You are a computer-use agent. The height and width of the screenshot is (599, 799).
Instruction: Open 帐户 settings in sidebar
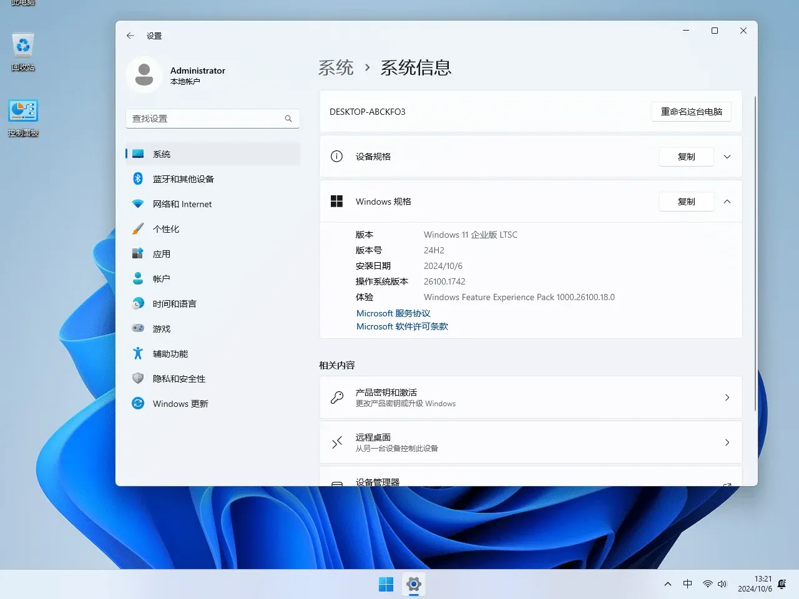[x=160, y=278]
